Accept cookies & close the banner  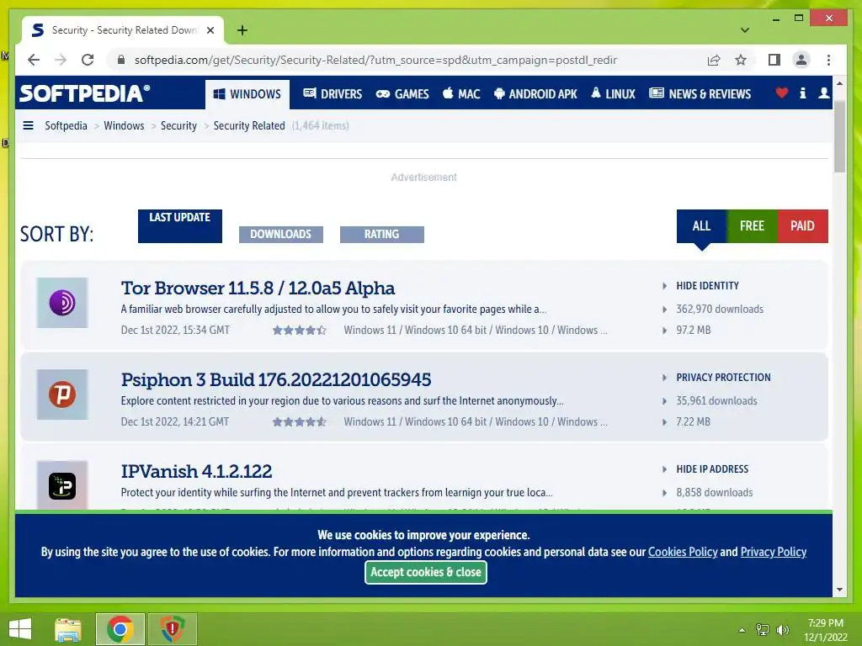point(425,572)
